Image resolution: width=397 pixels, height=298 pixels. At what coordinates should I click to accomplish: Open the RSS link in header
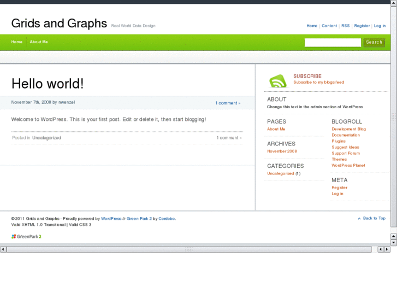pos(345,26)
